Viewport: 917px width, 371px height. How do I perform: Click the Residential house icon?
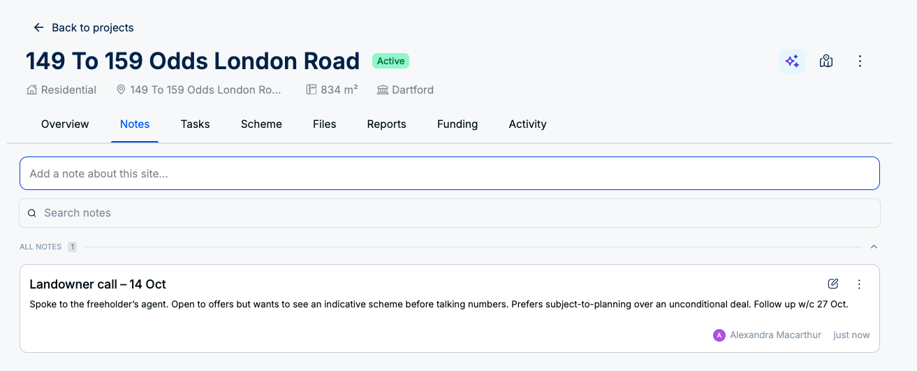(x=31, y=89)
